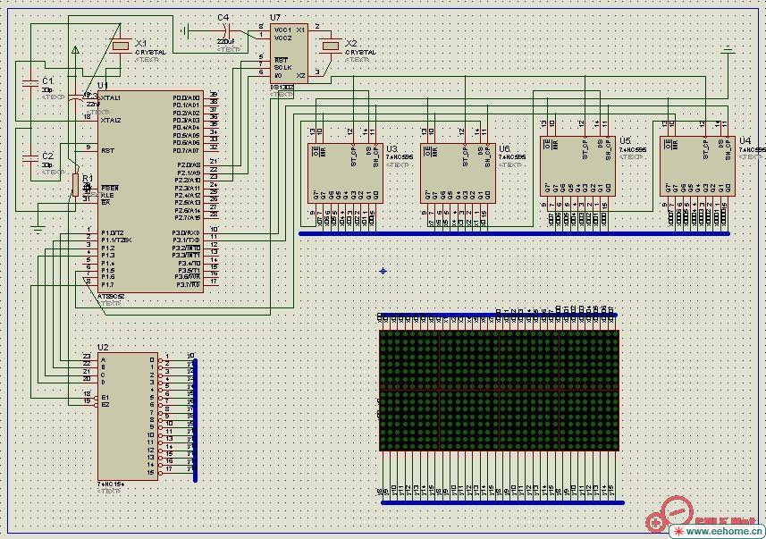Viewport: 766px width, 539px height.
Task: Click the P1.0/T2 pin label
Action: (x=112, y=232)
